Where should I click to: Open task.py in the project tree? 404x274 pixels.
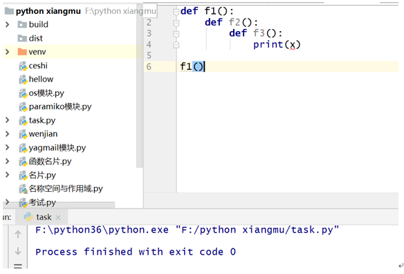pyautogui.click(x=42, y=120)
